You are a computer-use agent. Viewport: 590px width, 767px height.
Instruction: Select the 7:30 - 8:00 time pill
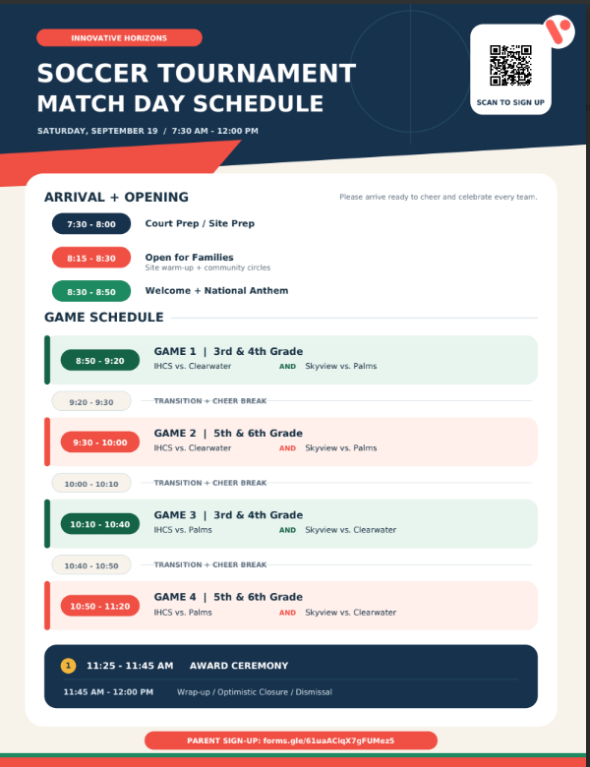pyautogui.click(x=91, y=224)
